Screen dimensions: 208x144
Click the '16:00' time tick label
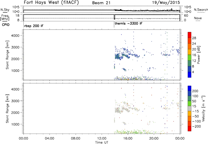point(128,139)
